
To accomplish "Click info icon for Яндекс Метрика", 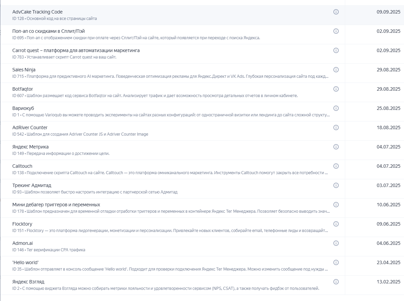I will [x=336, y=147].
